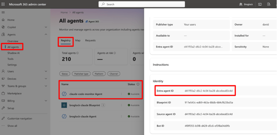
Task: Open Overview under Agents
Action: point(13,41)
